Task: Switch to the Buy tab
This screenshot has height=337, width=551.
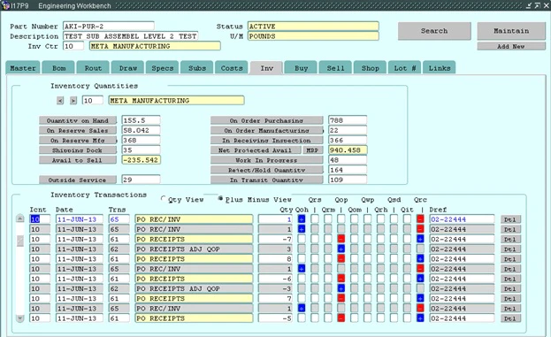Action: pyautogui.click(x=301, y=68)
